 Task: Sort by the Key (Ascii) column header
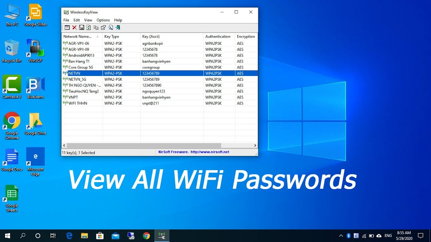(x=172, y=37)
